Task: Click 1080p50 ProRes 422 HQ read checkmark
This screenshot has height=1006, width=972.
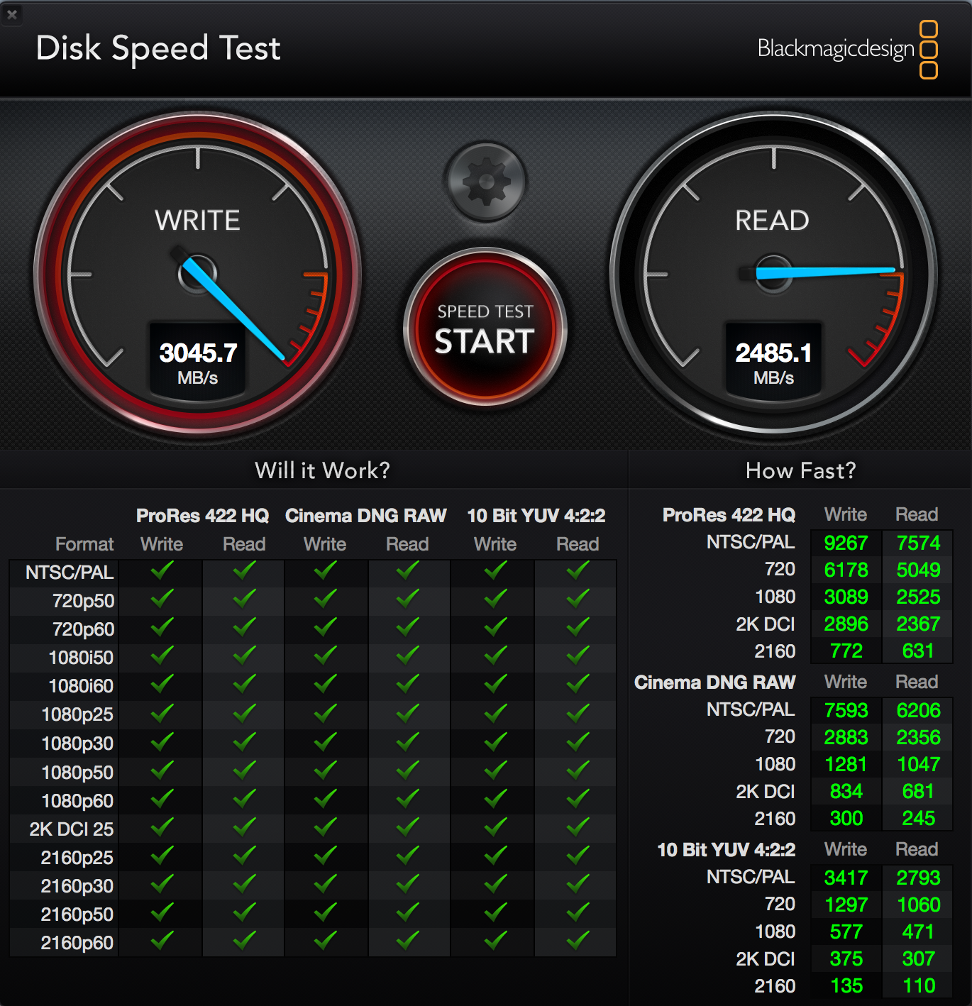Action: click(x=244, y=770)
